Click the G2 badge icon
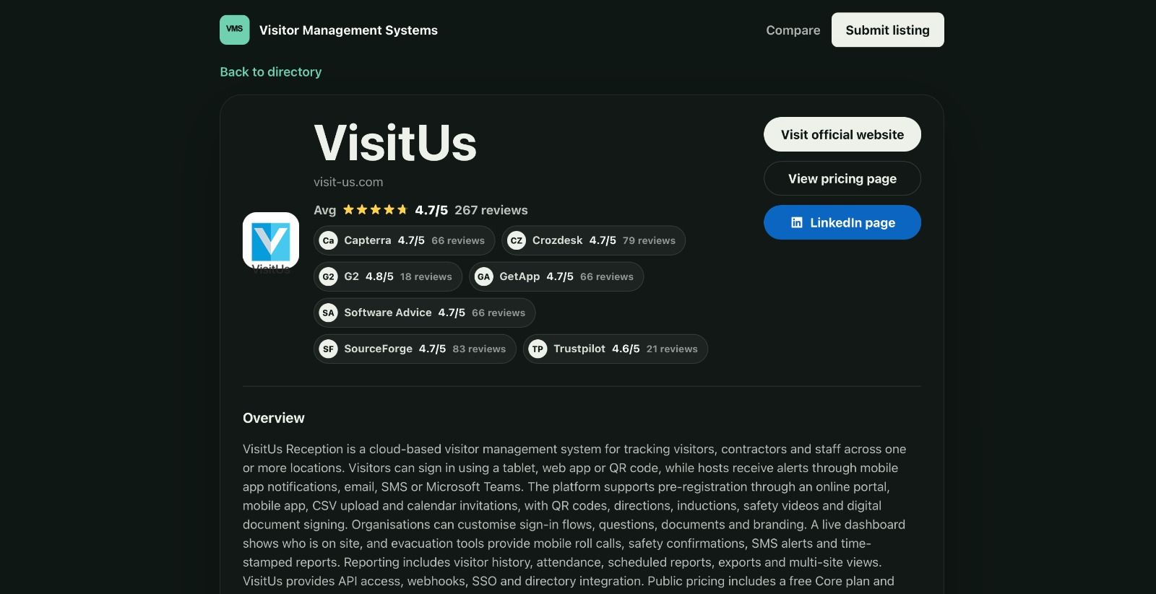 pos(329,276)
